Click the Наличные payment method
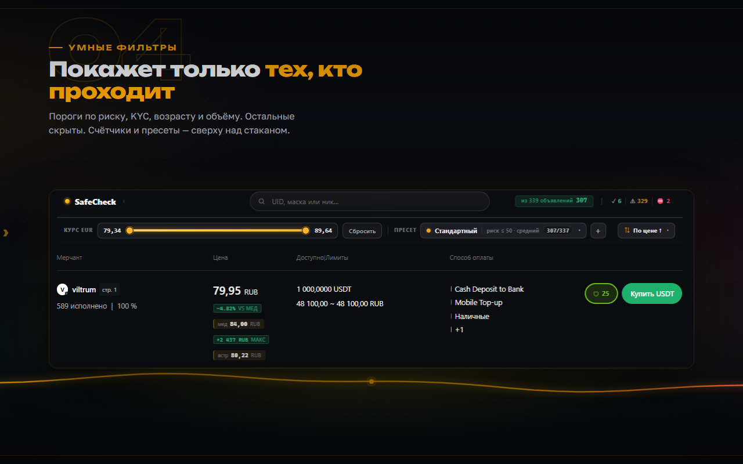 (471, 316)
